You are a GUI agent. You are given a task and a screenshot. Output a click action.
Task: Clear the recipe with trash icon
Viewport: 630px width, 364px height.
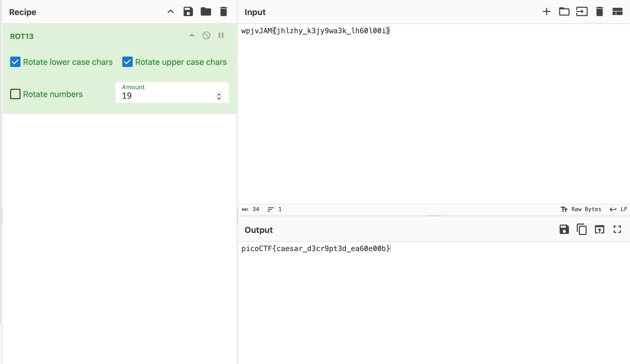point(223,12)
